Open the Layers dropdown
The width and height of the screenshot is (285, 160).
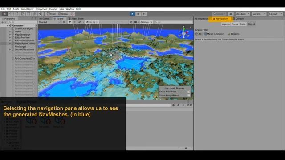pyautogui.click(x=259, y=14)
